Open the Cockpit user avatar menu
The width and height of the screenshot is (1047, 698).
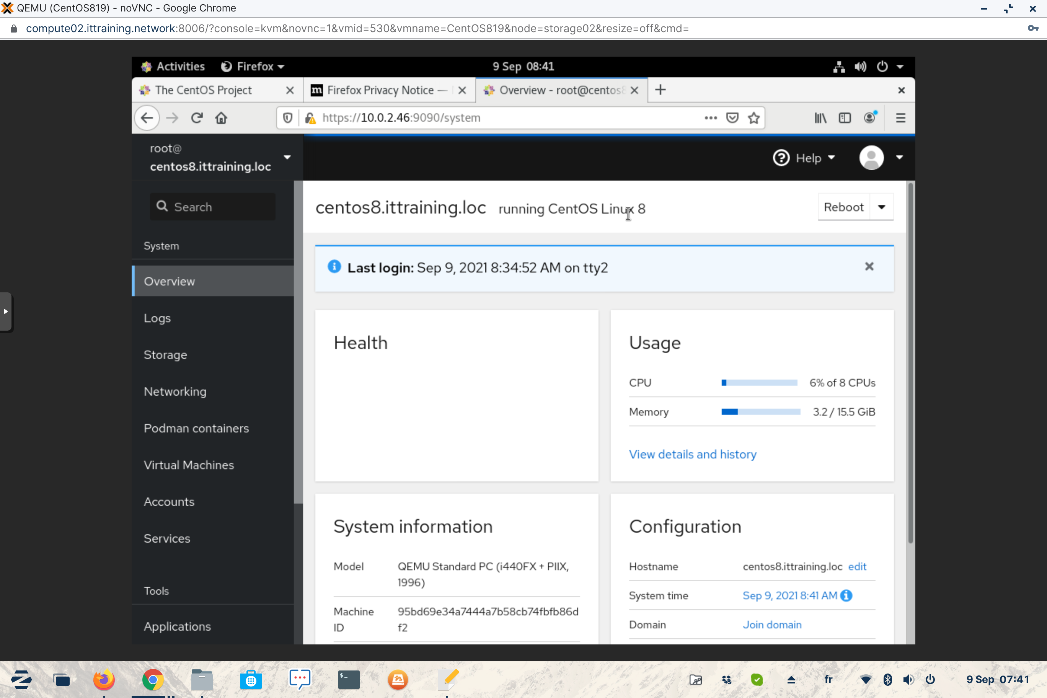(881, 158)
